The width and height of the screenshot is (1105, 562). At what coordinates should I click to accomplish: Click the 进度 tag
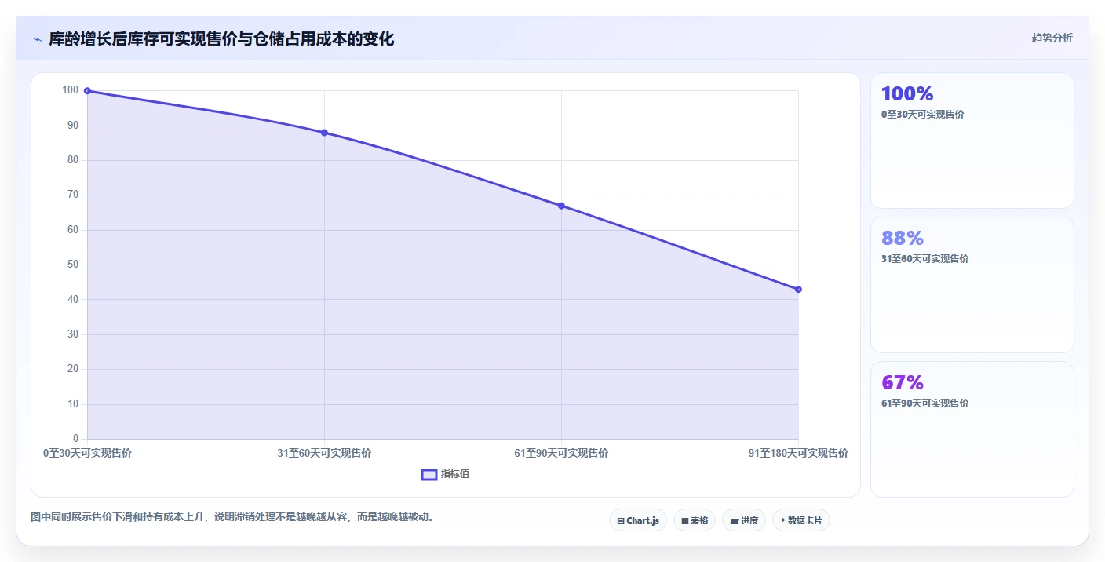click(744, 520)
